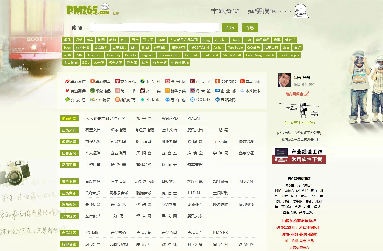Select the 维基百科 search tag
The width and height of the screenshot is (383, 251).
[x=271, y=47]
